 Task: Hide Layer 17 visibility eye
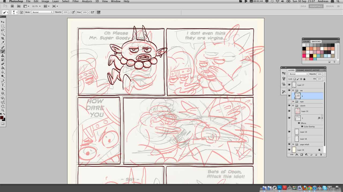point(289,85)
